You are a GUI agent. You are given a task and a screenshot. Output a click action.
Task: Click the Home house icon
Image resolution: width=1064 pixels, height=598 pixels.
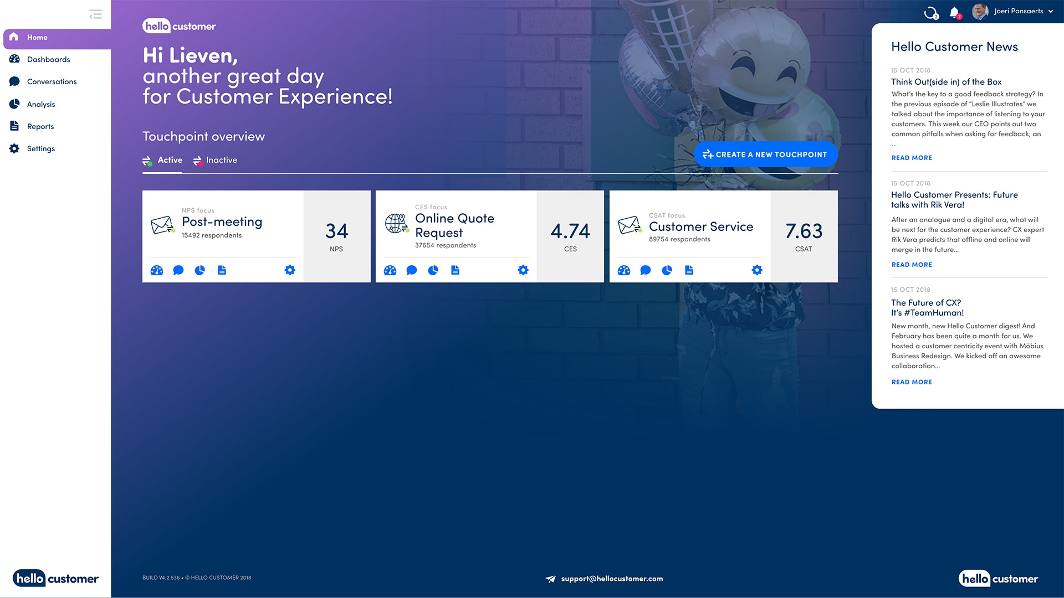pyautogui.click(x=14, y=37)
